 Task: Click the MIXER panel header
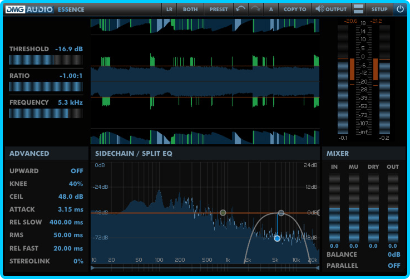point(363,153)
